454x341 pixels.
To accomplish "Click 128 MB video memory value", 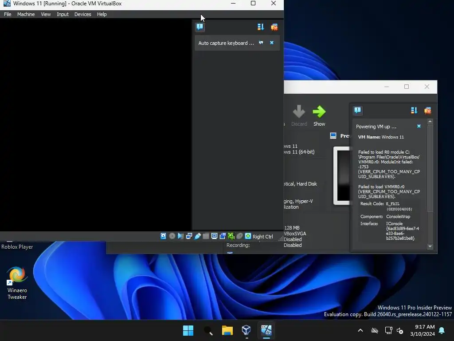I will [292, 228].
